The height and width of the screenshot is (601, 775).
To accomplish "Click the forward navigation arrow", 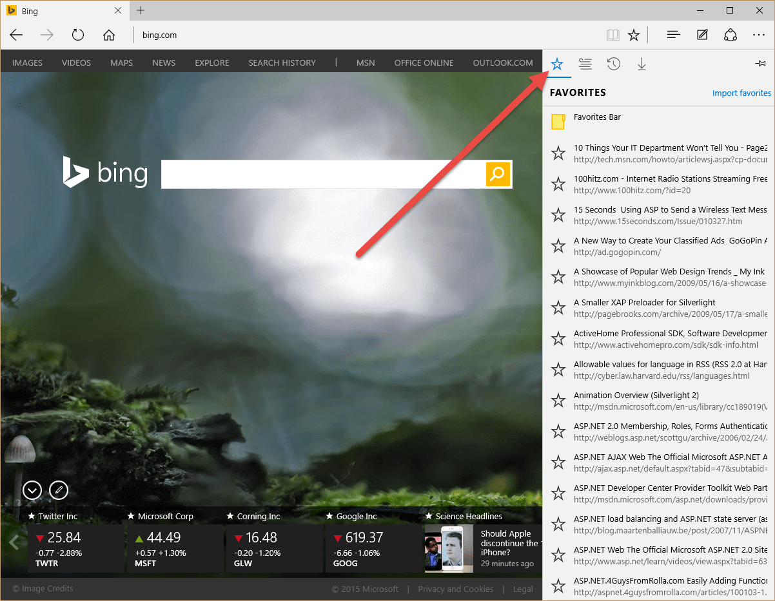I will point(47,35).
